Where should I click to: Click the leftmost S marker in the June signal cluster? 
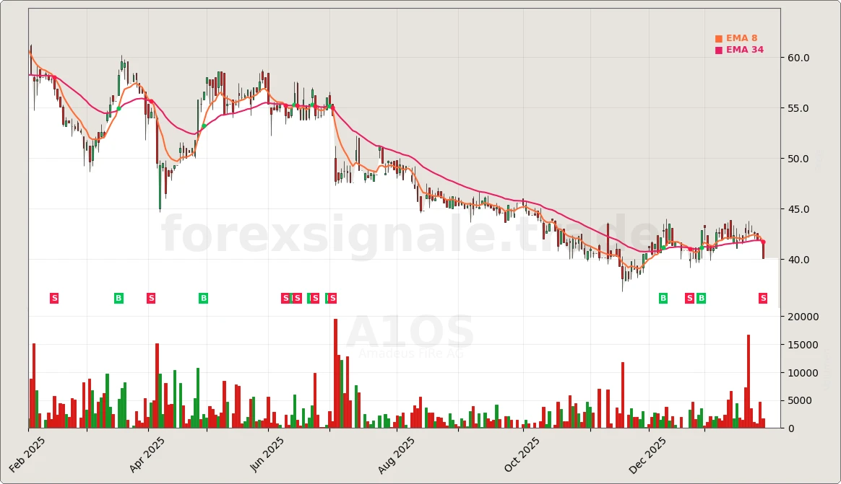tap(285, 297)
